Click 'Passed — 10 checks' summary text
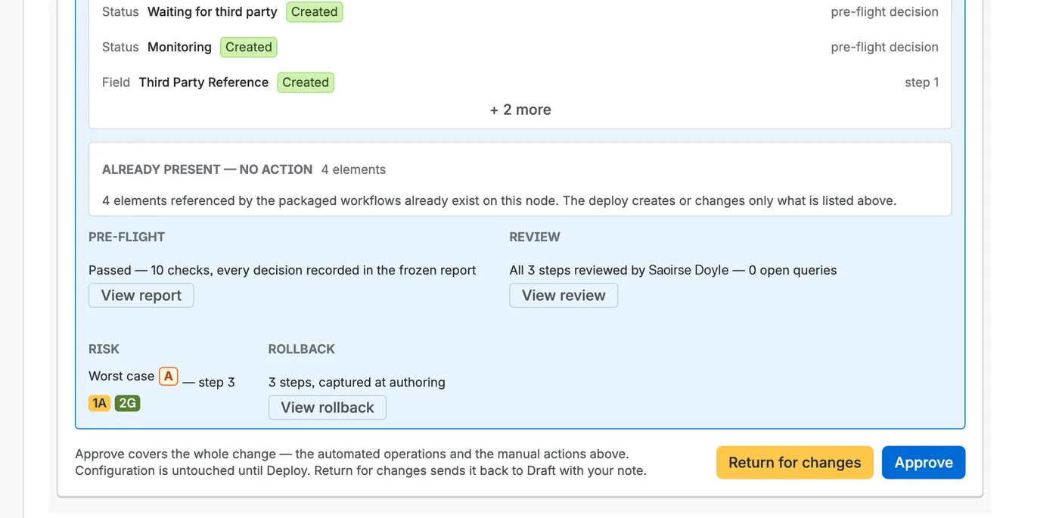This screenshot has width=1059, height=518. pyautogui.click(x=282, y=270)
